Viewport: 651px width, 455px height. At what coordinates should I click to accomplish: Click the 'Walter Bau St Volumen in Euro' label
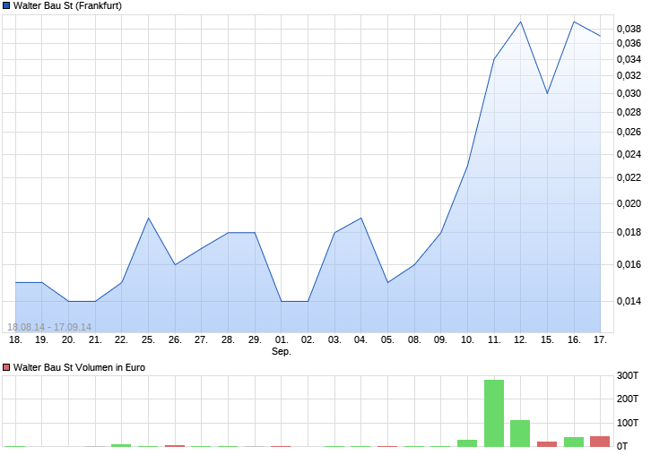tap(79, 367)
